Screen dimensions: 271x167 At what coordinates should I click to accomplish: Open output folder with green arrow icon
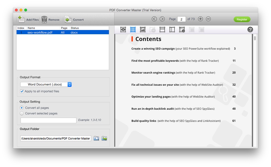(104, 138)
